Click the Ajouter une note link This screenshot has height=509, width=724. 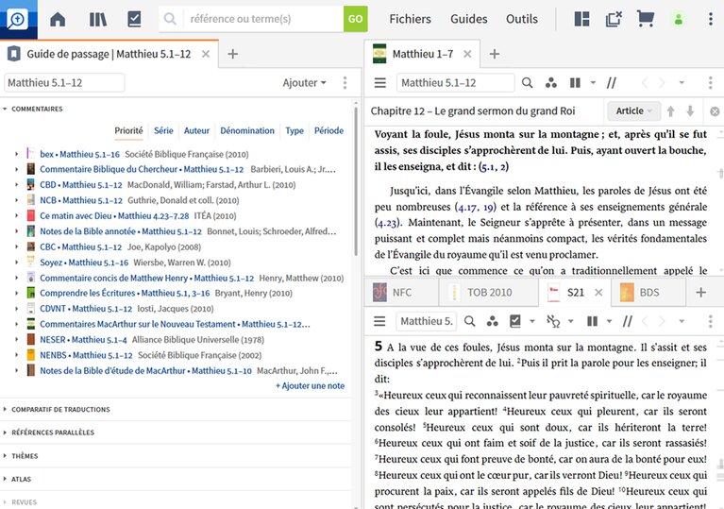(310, 385)
